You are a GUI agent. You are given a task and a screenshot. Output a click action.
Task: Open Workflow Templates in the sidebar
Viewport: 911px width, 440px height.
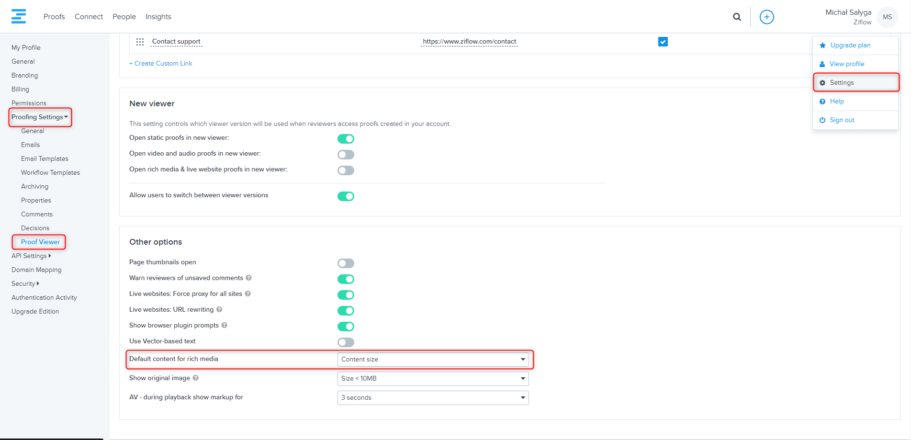coord(50,172)
